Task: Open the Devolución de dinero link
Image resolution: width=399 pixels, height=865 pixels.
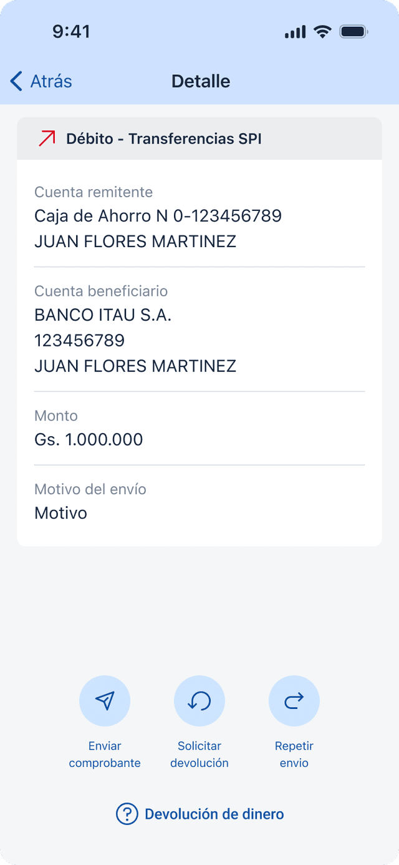Action: [x=214, y=814]
